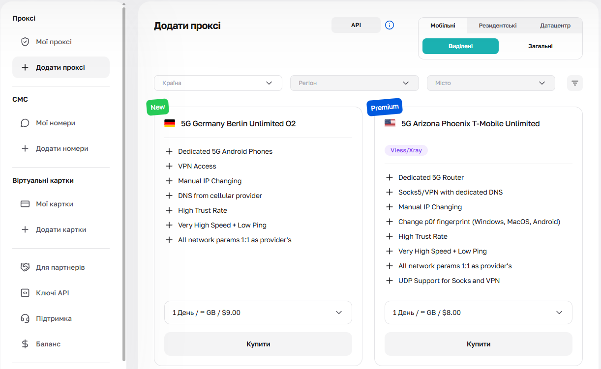Switch to Загальні proxy type
Image resolution: width=601 pixels, height=369 pixels.
point(540,46)
